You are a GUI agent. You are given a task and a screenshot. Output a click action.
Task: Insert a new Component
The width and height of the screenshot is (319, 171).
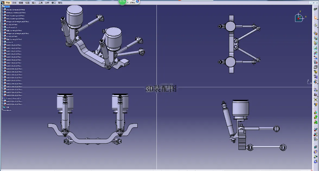(315, 33)
